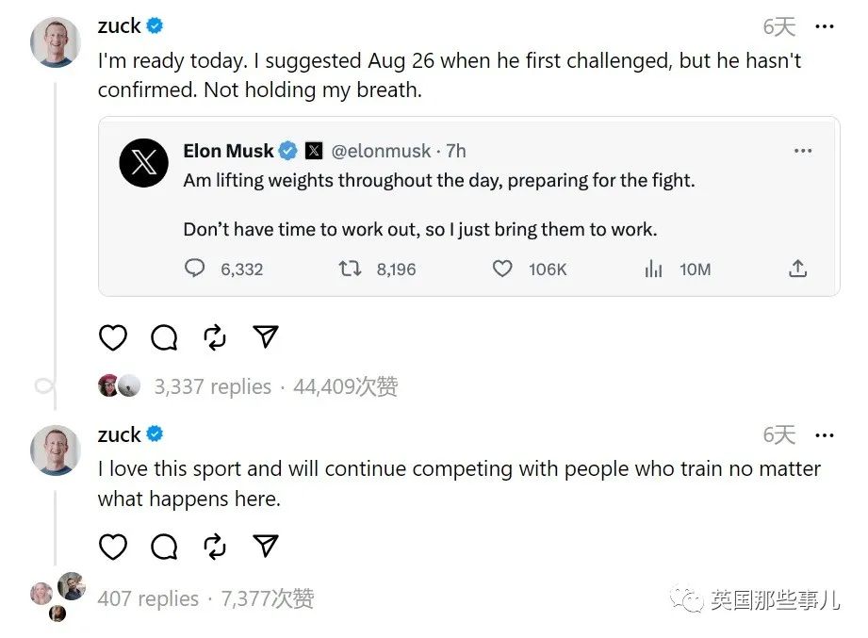The image size is (868, 638).
Task: Open the 407 replies link
Action: click(x=148, y=598)
